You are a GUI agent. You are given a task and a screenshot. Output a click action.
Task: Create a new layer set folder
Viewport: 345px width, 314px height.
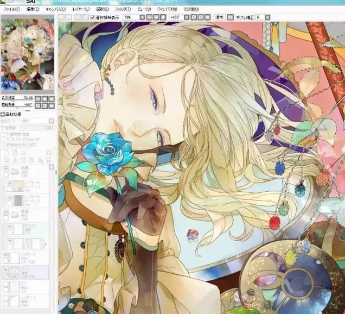[x=23, y=153]
